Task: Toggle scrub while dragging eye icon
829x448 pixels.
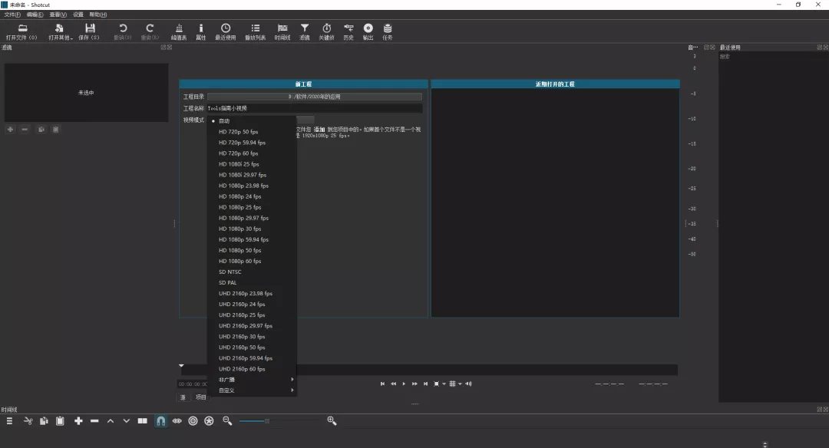Action: coord(177,421)
